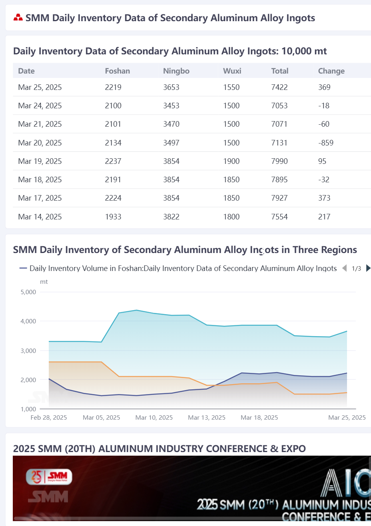Select the Change column header
This screenshot has height=526, width=371.
(331, 71)
